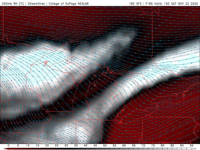Click the "60" value on the color scale
The width and height of the screenshot is (200, 150).
tap(124, 145)
